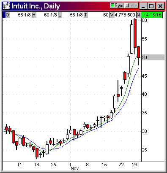Click the H label in data bar

pos(34,15)
